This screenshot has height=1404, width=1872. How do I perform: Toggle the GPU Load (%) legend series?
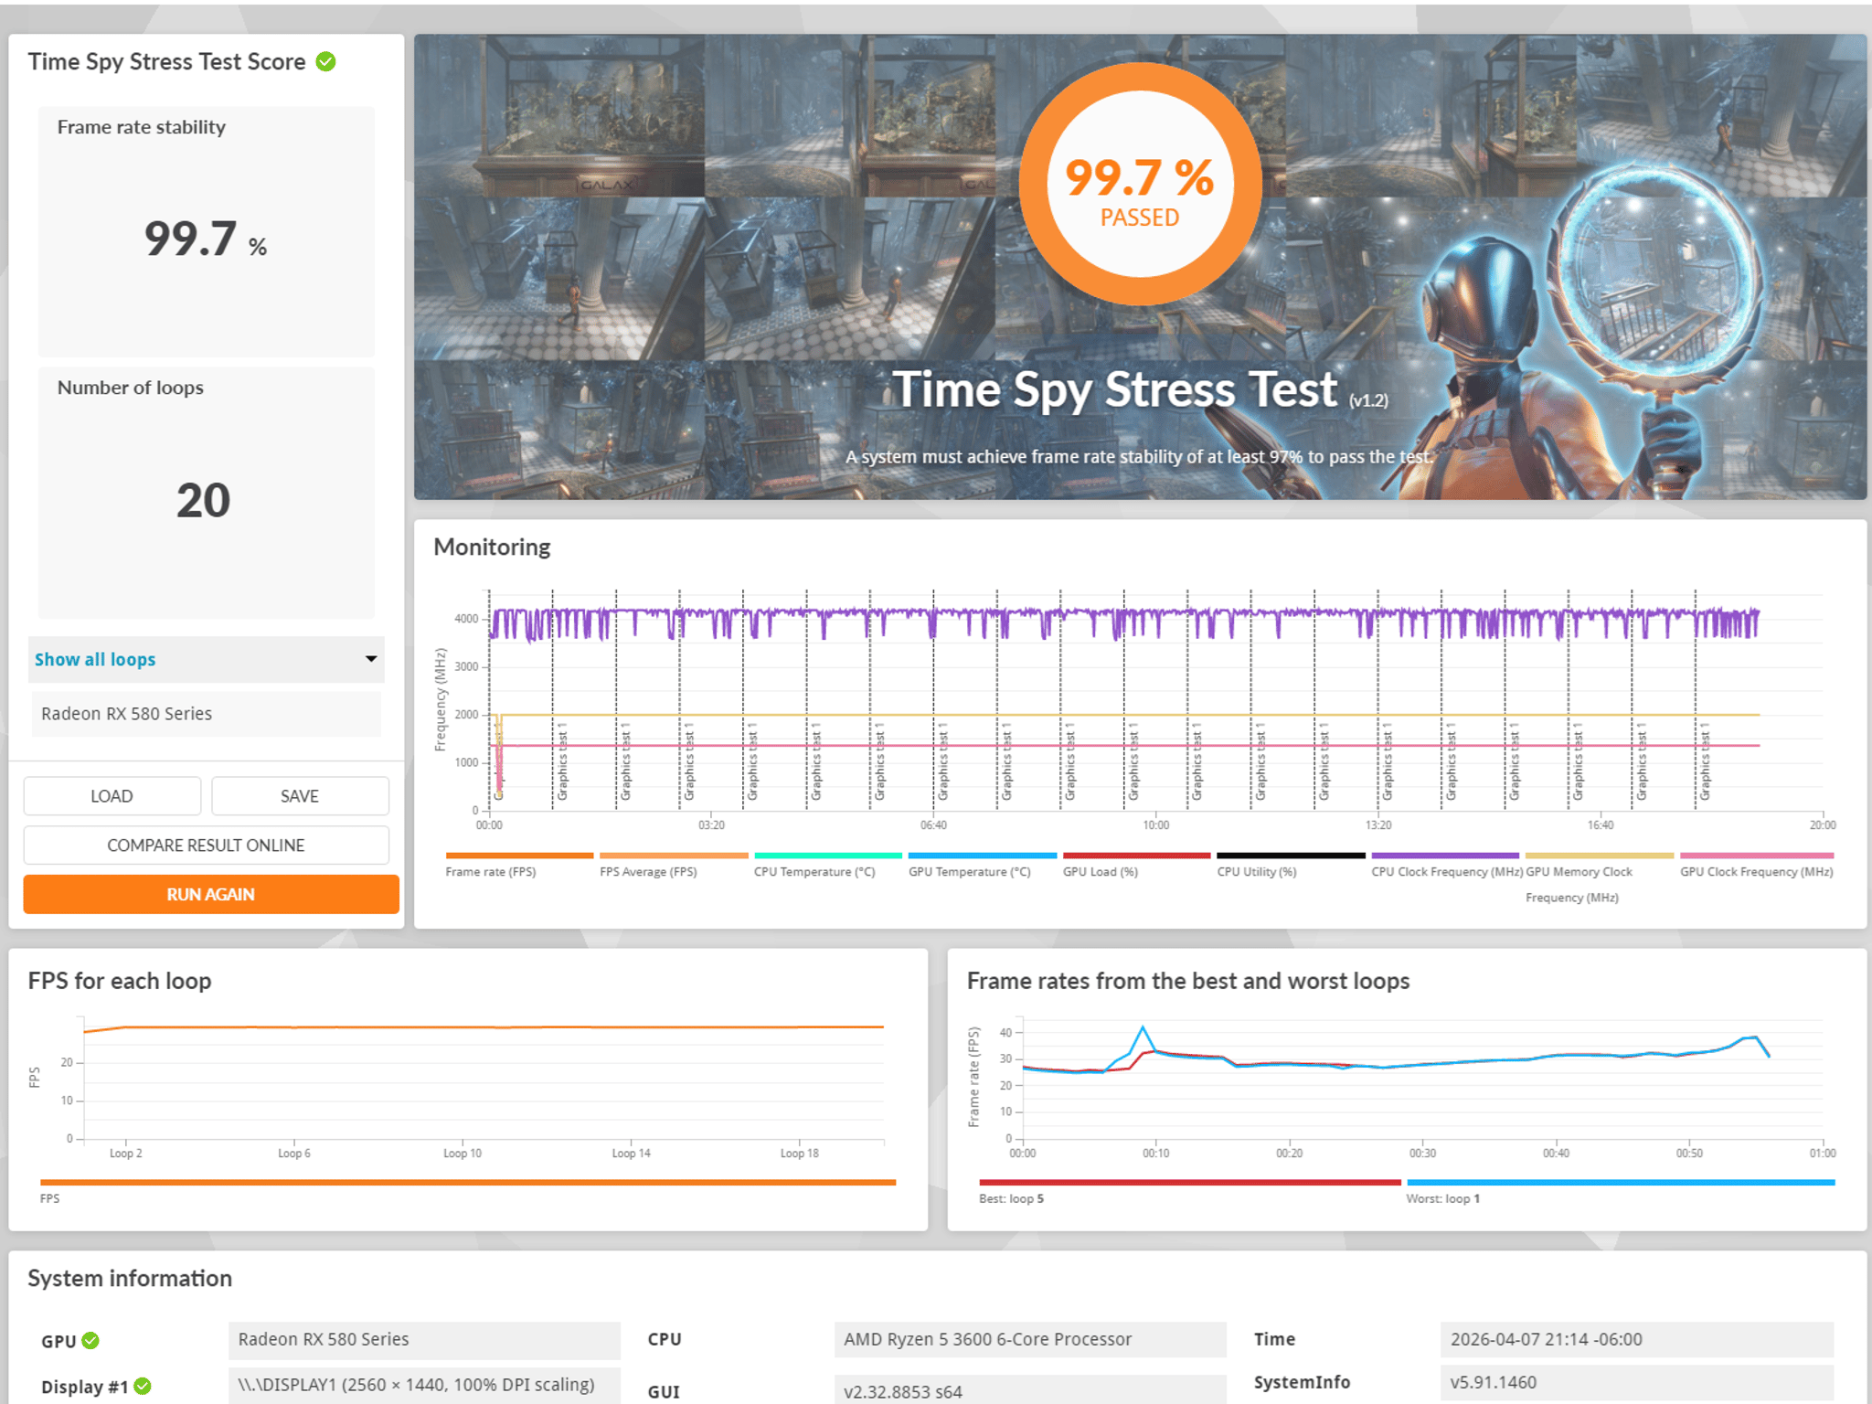point(1136,864)
